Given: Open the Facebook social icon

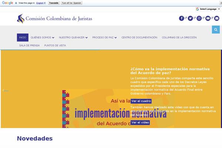Looking at the screenshot, I should click(182, 18).
